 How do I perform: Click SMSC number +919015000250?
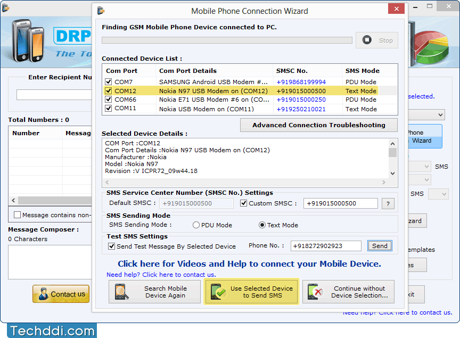301,100
